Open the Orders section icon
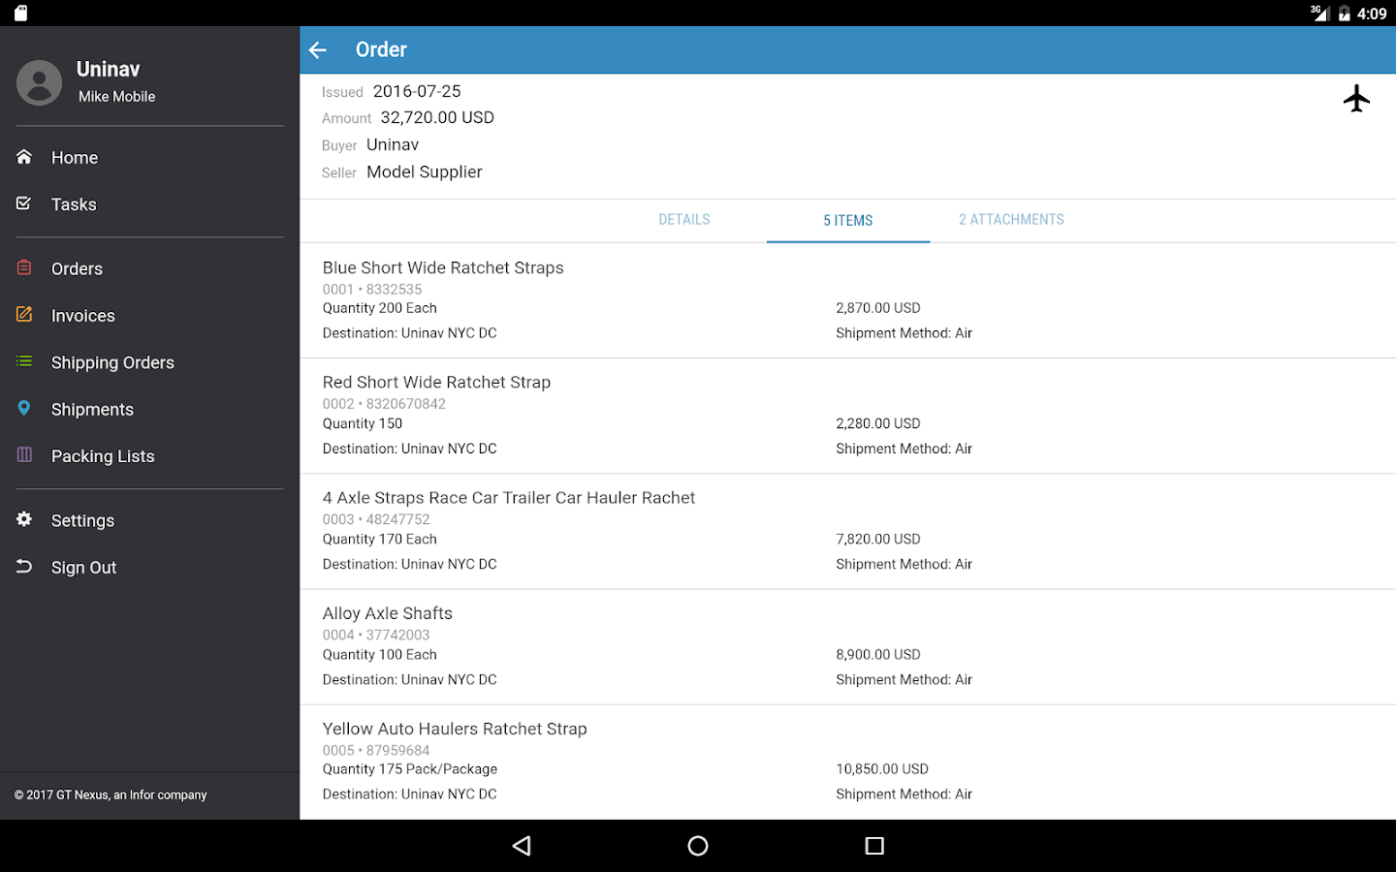This screenshot has width=1396, height=872. coord(24,268)
